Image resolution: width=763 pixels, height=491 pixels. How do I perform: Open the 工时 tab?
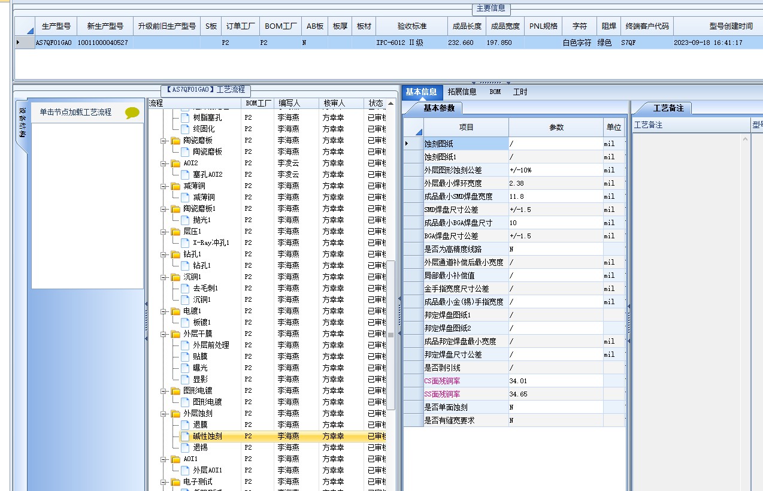(520, 92)
